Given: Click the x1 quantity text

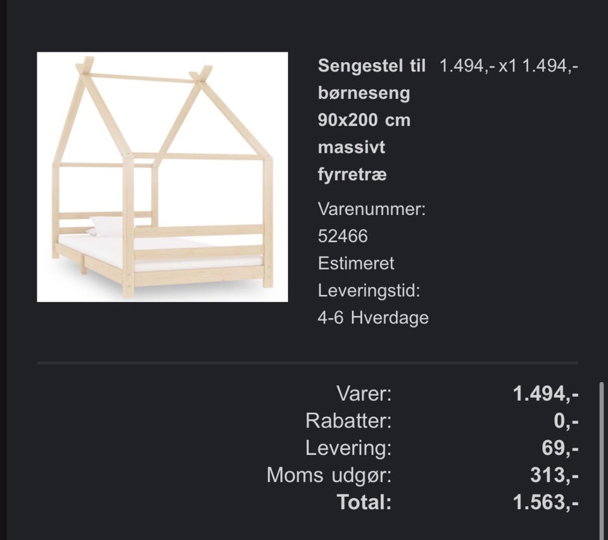Looking at the screenshot, I should 508,66.
